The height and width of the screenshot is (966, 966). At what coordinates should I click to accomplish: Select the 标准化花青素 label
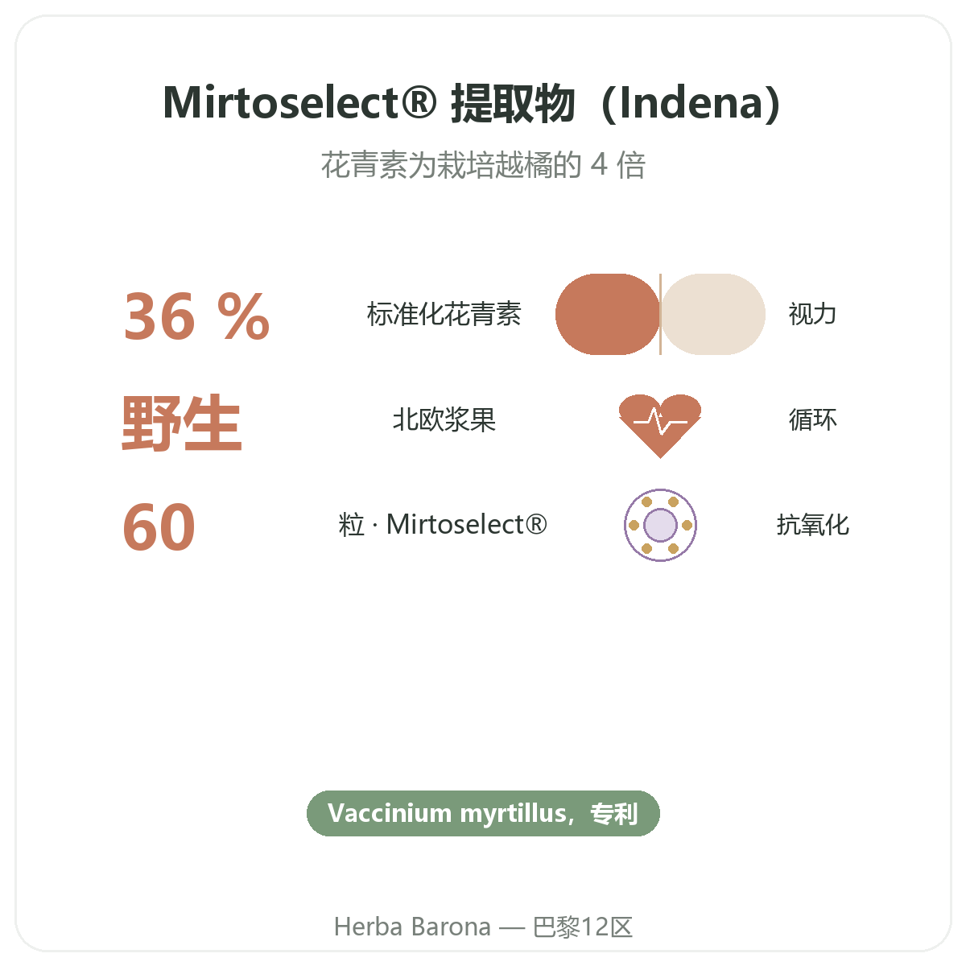444,314
